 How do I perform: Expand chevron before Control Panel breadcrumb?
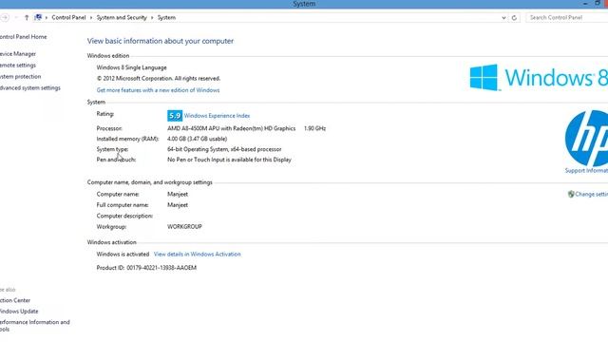click(47, 18)
